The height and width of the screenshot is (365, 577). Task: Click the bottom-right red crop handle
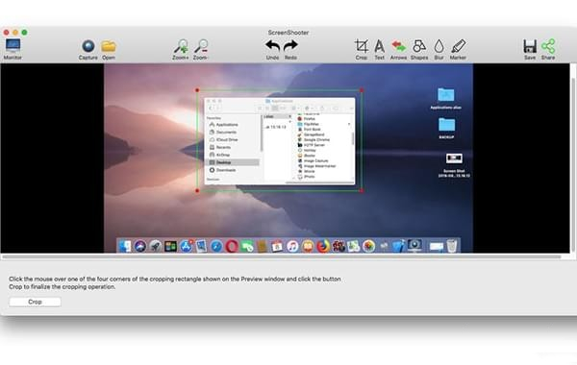click(x=362, y=190)
